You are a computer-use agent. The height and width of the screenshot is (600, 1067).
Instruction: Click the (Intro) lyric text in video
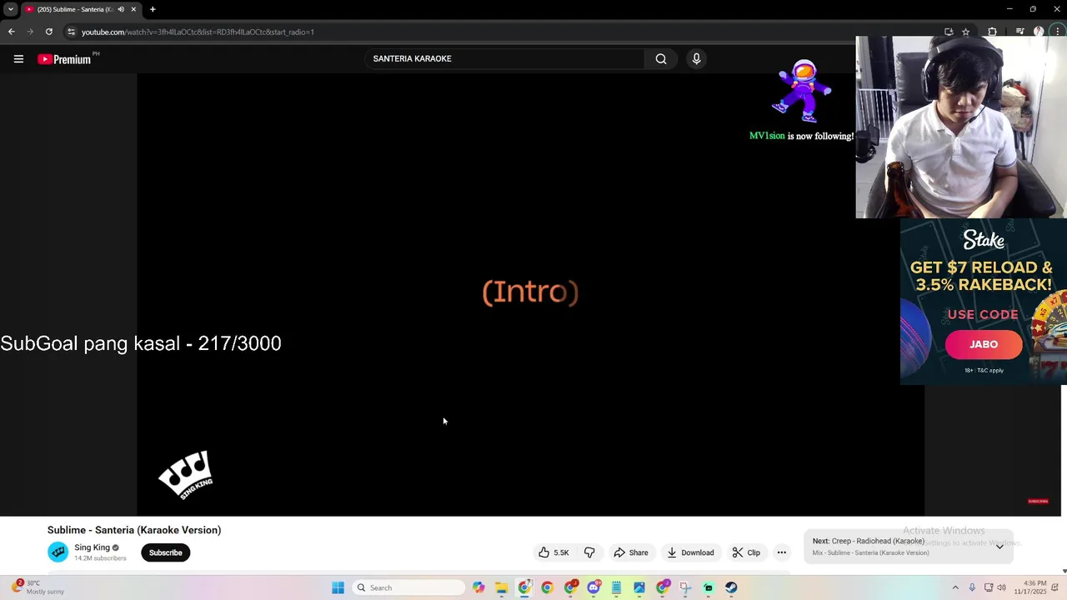tap(530, 292)
